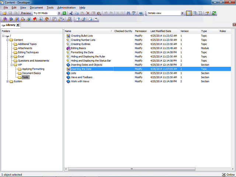Open the Document menu
This screenshot has width=236, height=177.
point(36,7)
